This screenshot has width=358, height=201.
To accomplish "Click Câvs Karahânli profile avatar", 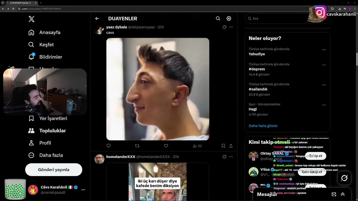I will click(33, 190).
